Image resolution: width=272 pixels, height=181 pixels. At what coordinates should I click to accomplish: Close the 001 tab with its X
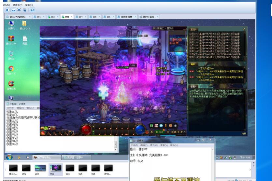(x=44, y=17)
